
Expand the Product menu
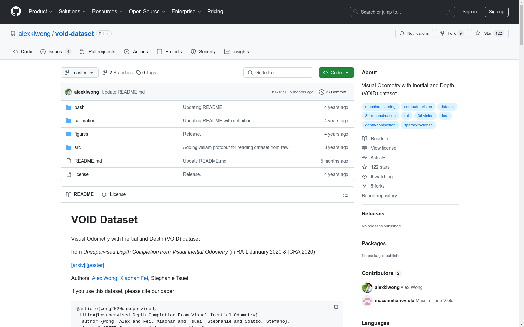(x=41, y=12)
